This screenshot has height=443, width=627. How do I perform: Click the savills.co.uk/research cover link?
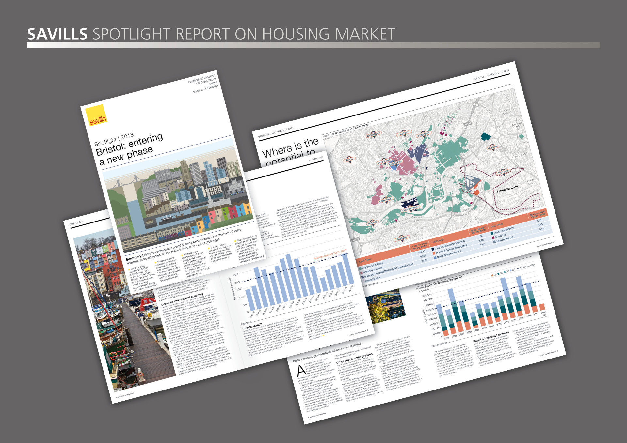pyautogui.click(x=205, y=89)
